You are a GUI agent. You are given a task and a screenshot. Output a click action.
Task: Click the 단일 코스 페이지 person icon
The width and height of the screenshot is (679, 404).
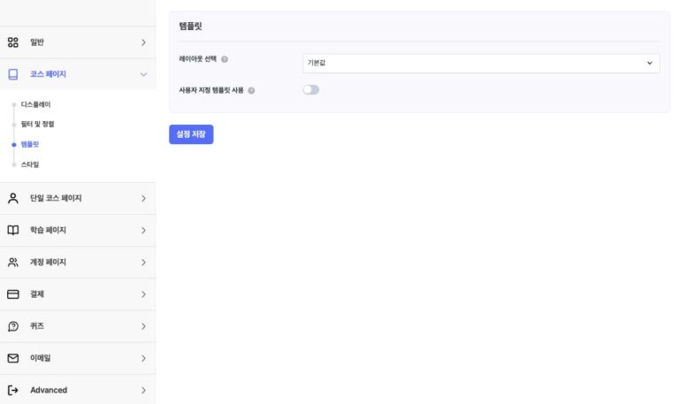coord(13,198)
